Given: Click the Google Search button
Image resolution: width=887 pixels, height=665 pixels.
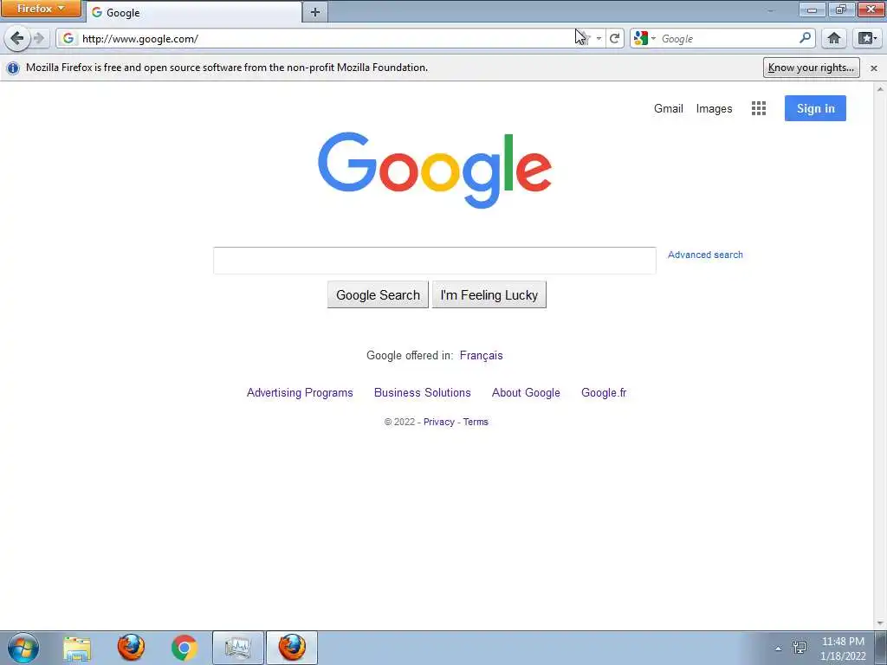Looking at the screenshot, I should pyautogui.click(x=378, y=294).
